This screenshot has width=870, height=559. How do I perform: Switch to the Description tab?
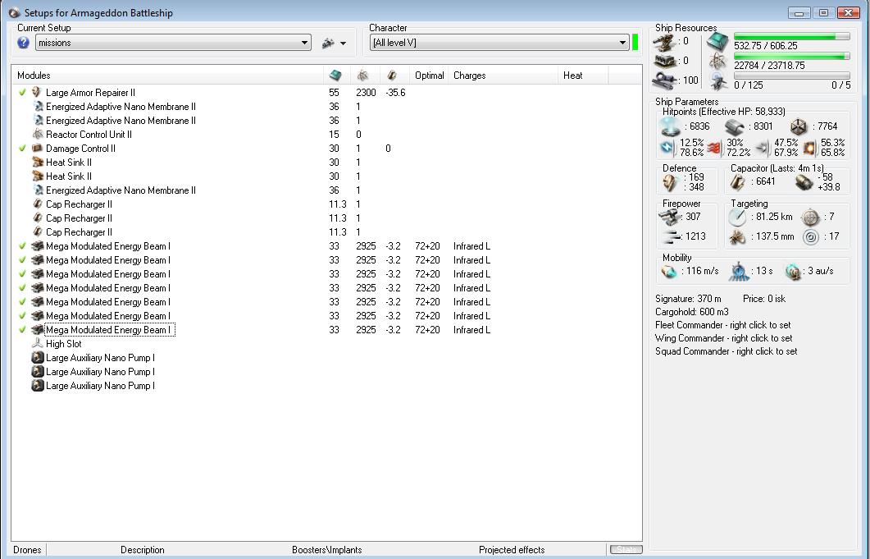143,549
